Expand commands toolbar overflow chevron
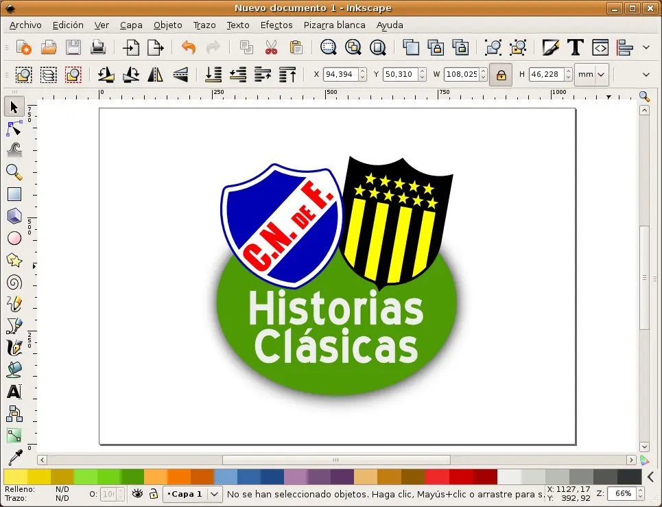The height and width of the screenshot is (507, 662). click(x=646, y=47)
